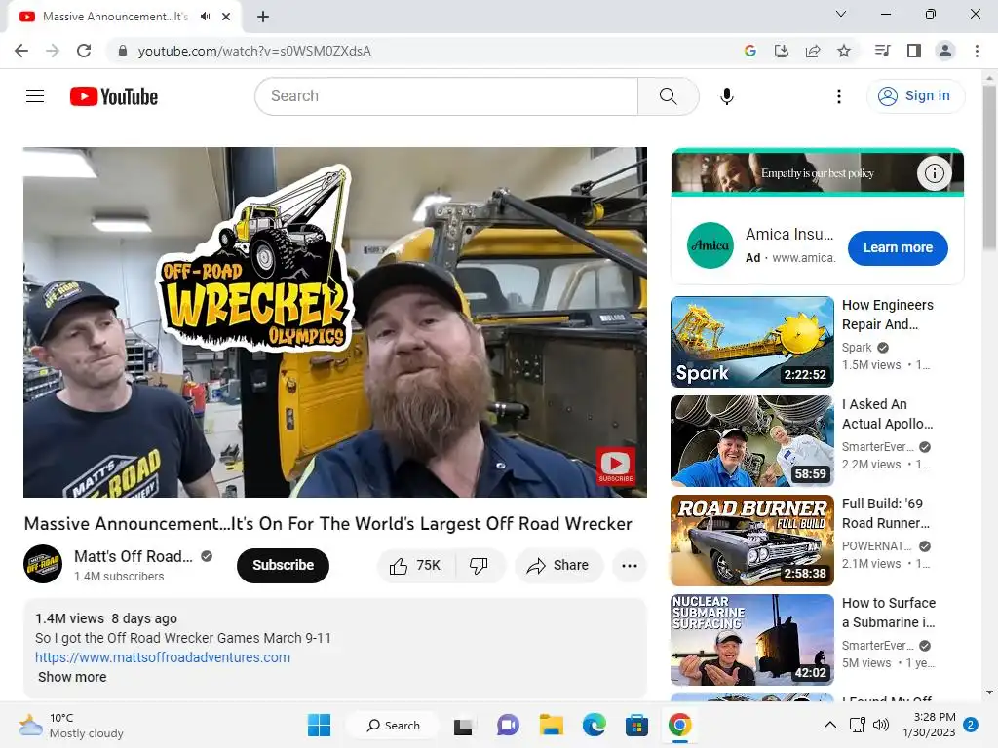Open Matt's Off Road channel avatar
The height and width of the screenshot is (748, 998).
[43, 564]
